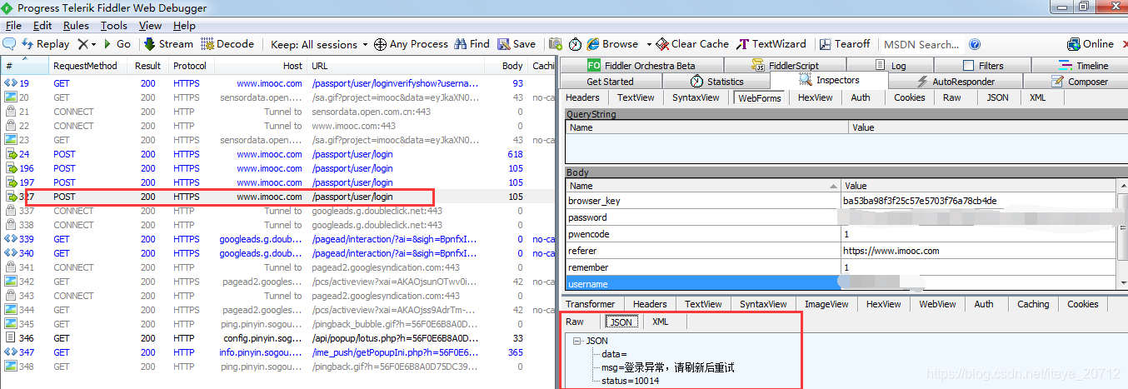Screen dimensions: 1128x389
Task: Toggle Stream mode
Action: [167, 44]
